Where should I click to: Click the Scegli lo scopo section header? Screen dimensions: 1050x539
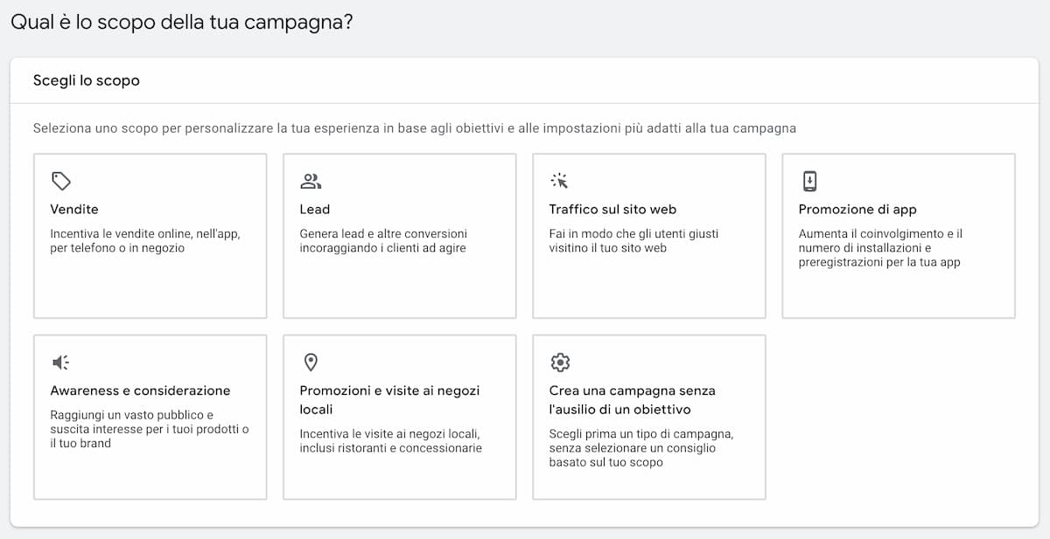(87, 80)
